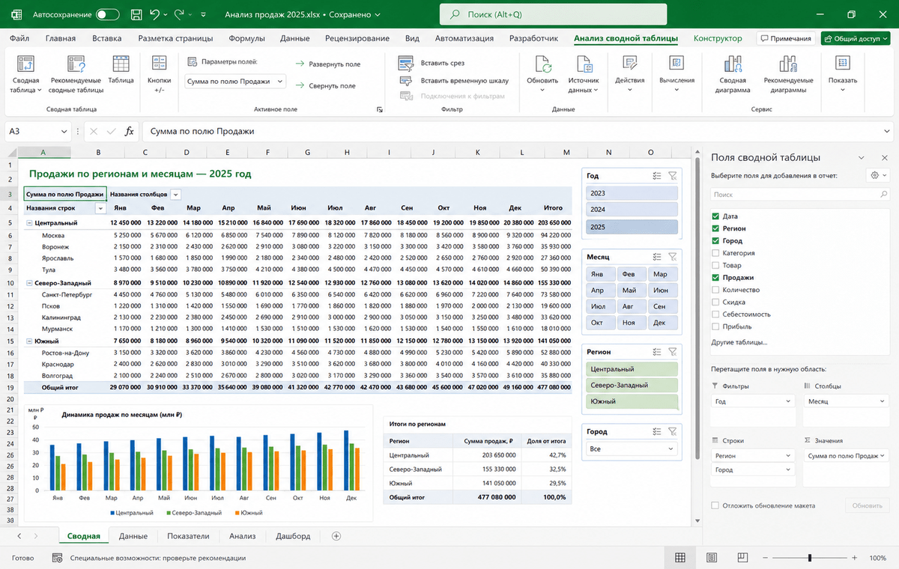Click the Name Box showing A3
This screenshot has width=899, height=569.
click(x=37, y=131)
